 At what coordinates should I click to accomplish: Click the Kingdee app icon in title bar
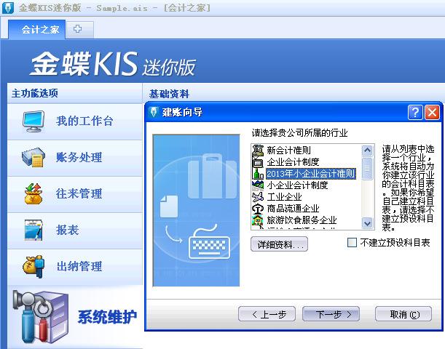coord(8,8)
